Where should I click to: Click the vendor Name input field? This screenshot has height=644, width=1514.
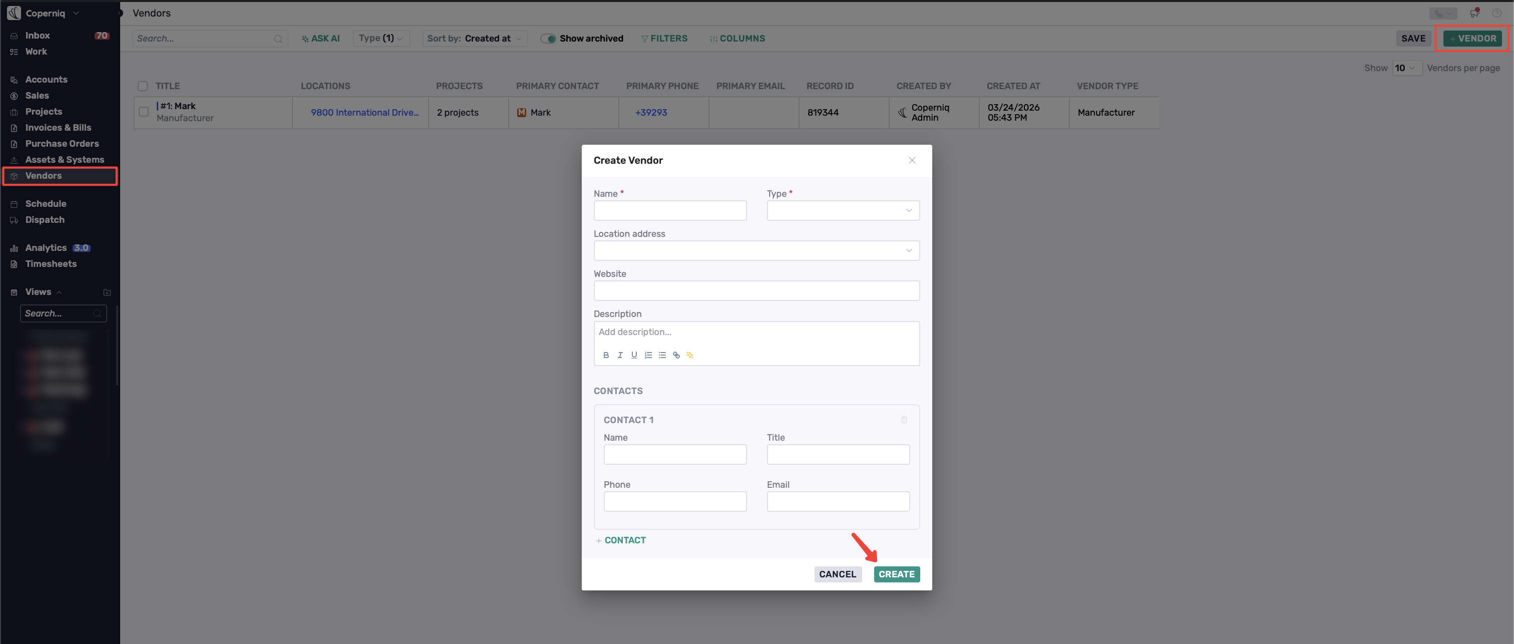[669, 210]
